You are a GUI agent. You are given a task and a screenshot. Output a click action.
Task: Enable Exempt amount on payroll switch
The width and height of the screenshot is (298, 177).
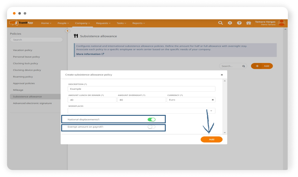tap(151, 127)
